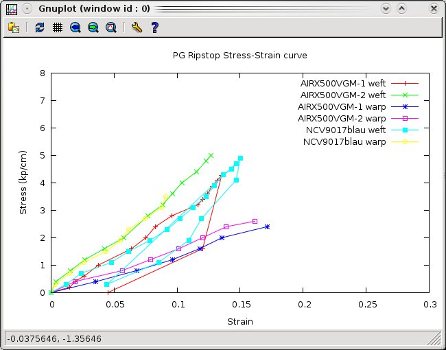Click the Stress (kp/cm) y-axis label

[x=23, y=183]
